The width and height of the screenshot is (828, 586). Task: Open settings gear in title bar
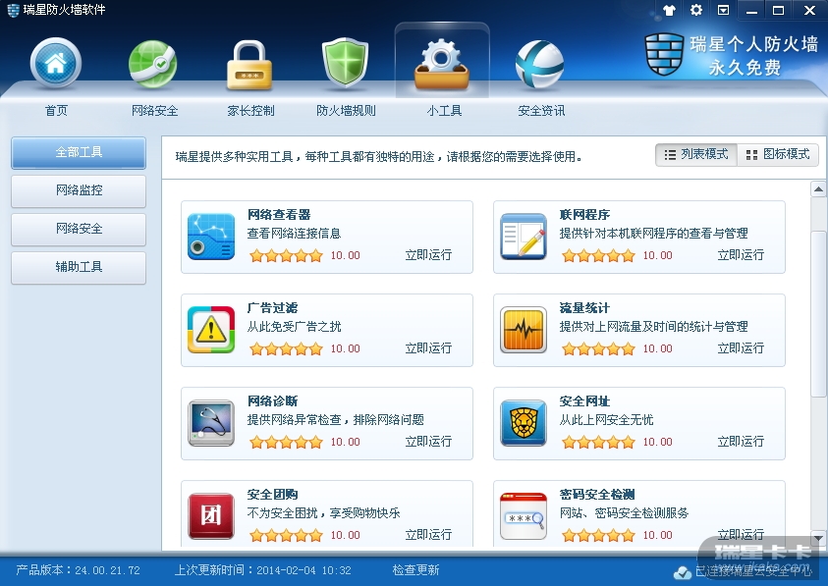coord(696,10)
